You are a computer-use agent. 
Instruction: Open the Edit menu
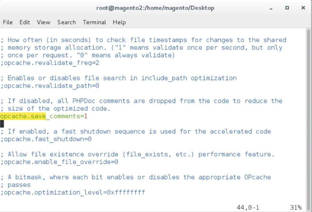(x=25, y=22)
